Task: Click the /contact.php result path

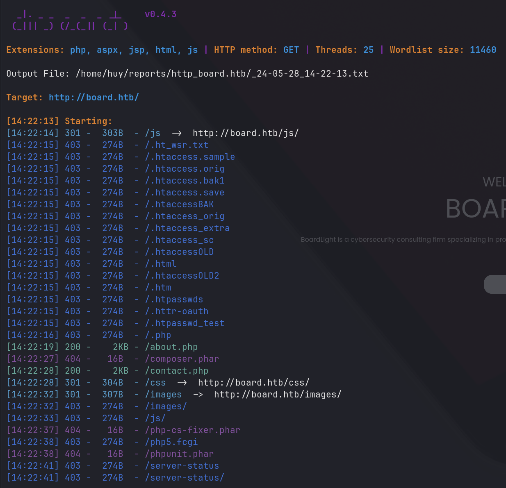Action: [177, 371]
